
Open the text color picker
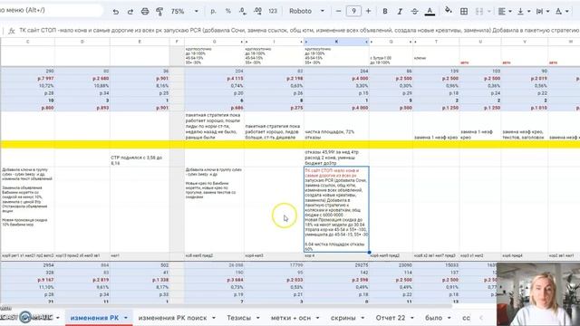[430, 12]
